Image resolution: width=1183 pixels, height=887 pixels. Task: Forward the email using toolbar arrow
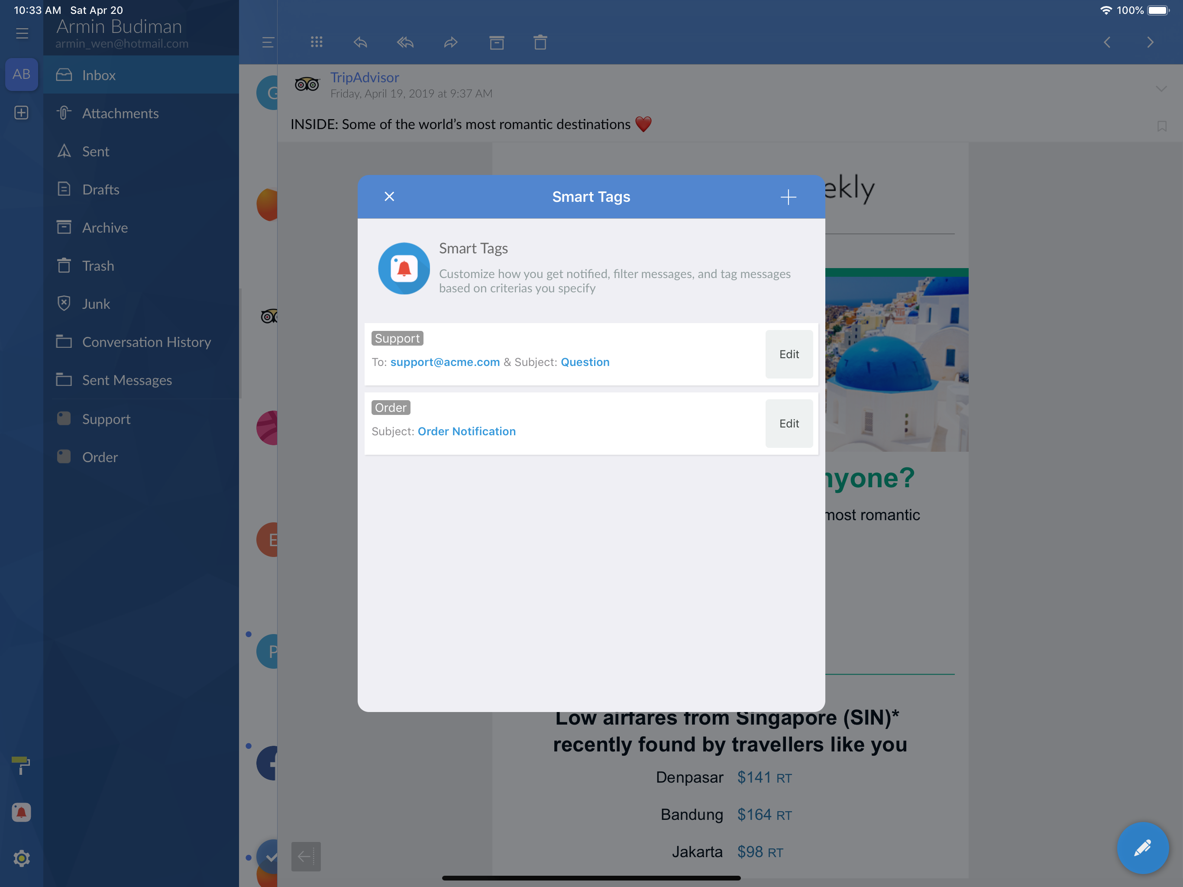tap(450, 42)
